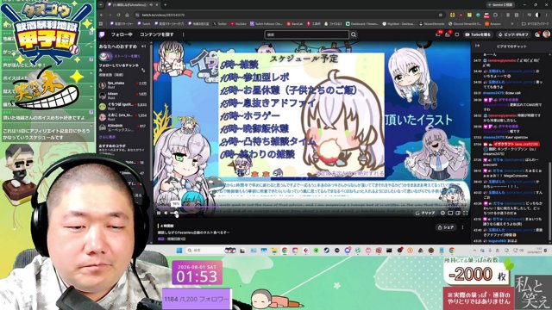This screenshot has width=552, height=310.
Task: Open the Twitch whispers chat icon
Action: pos(457,34)
